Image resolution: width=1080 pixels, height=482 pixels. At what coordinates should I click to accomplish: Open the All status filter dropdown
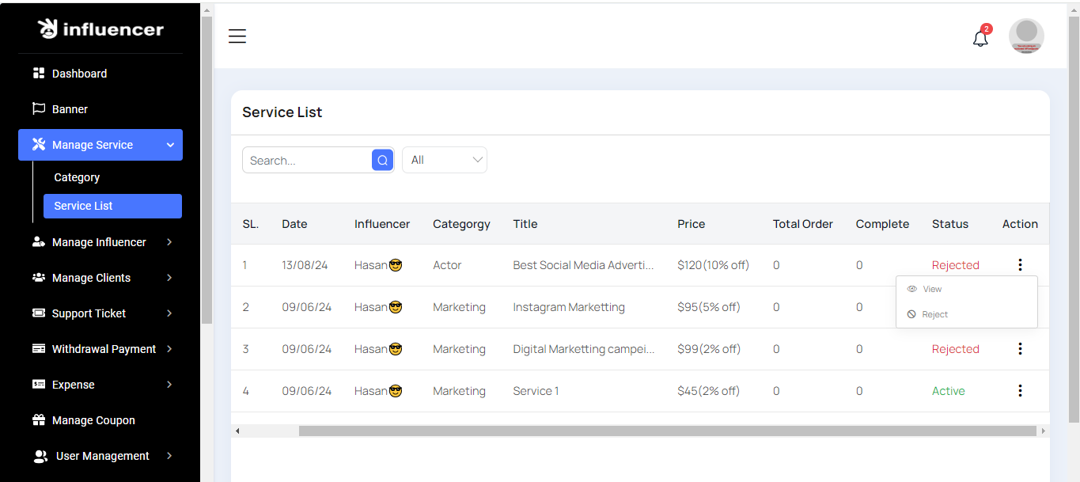tap(445, 160)
